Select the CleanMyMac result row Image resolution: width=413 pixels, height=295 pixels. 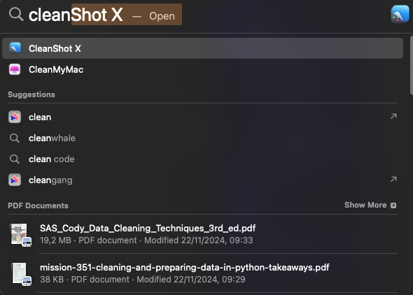202,69
